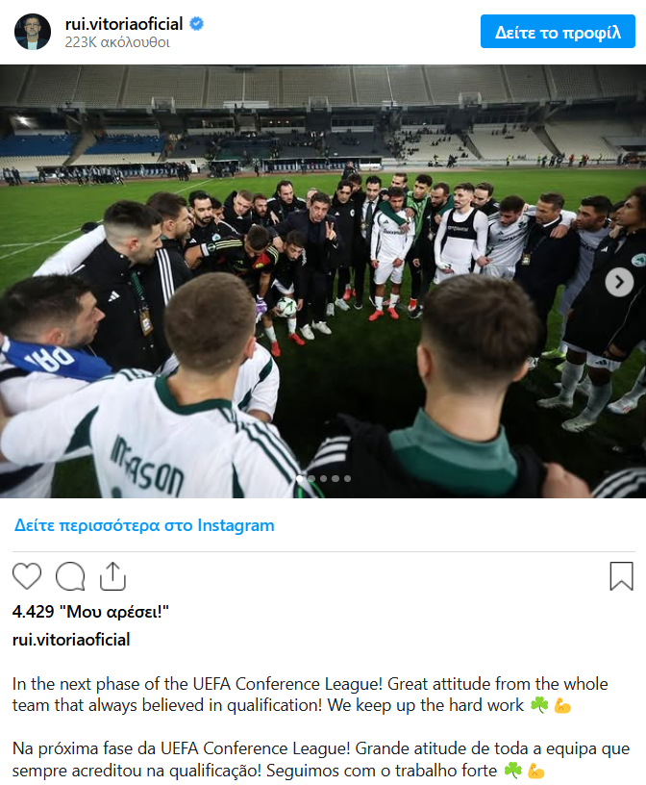Open comments via the speech bubble icon

click(x=70, y=576)
